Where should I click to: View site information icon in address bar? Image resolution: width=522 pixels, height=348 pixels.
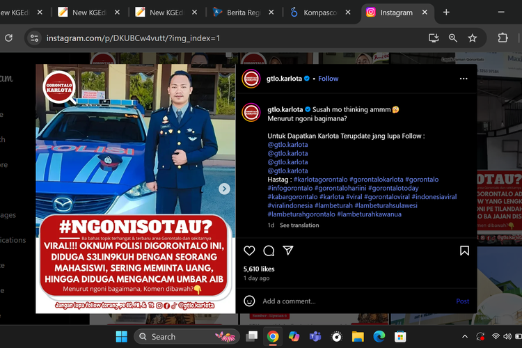point(34,38)
